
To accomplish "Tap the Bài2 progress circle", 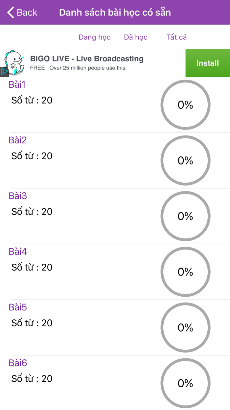I will pyautogui.click(x=185, y=161).
